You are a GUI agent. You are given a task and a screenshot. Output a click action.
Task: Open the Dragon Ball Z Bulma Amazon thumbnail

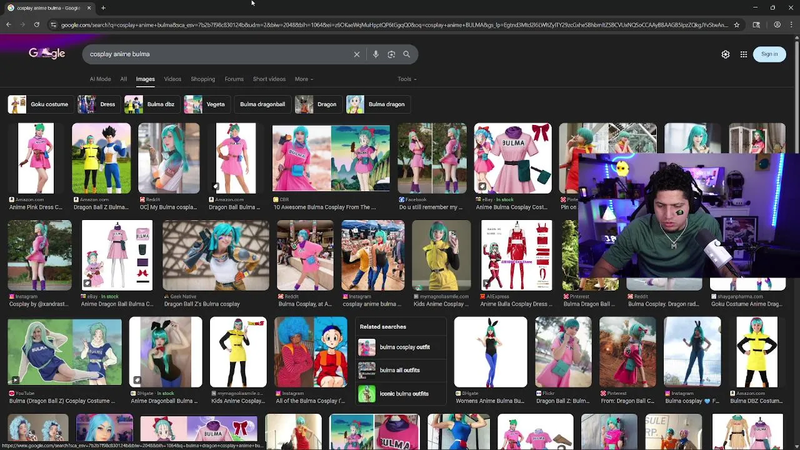click(x=101, y=158)
